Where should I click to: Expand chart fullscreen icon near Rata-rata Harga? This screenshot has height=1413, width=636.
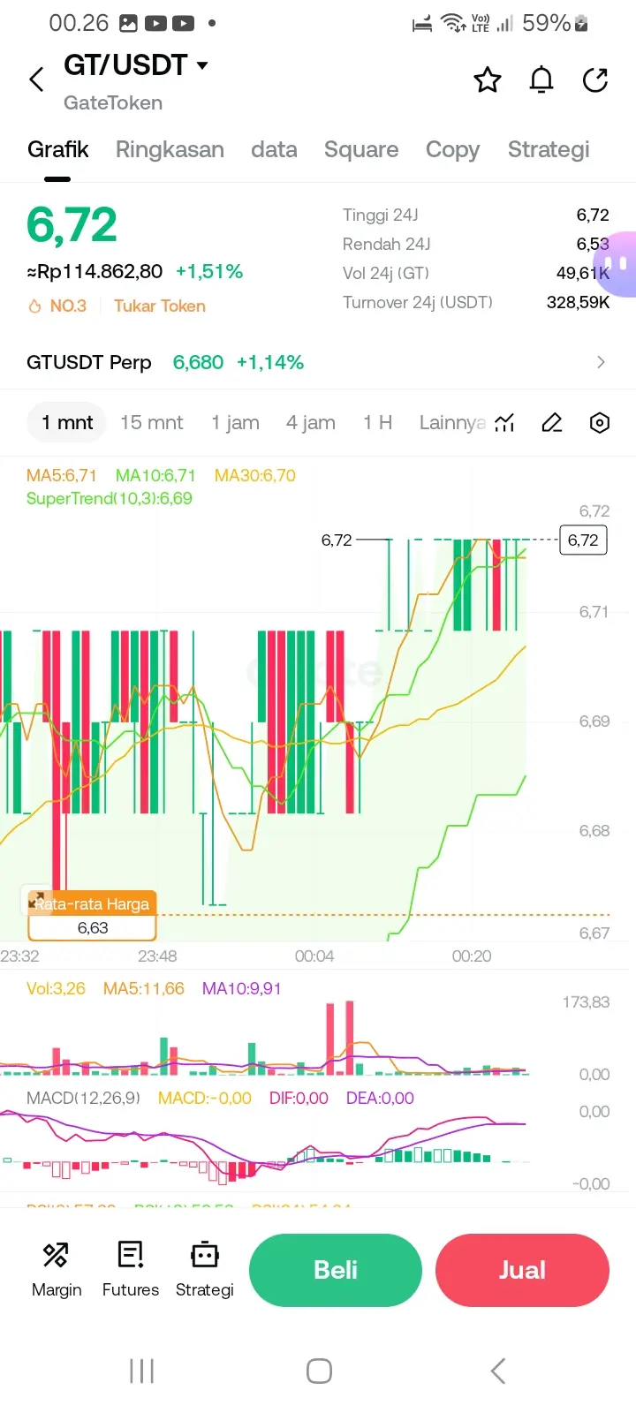click(x=37, y=901)
